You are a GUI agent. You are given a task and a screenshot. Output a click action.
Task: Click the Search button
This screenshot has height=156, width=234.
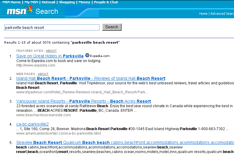click(x=112, y=27)
